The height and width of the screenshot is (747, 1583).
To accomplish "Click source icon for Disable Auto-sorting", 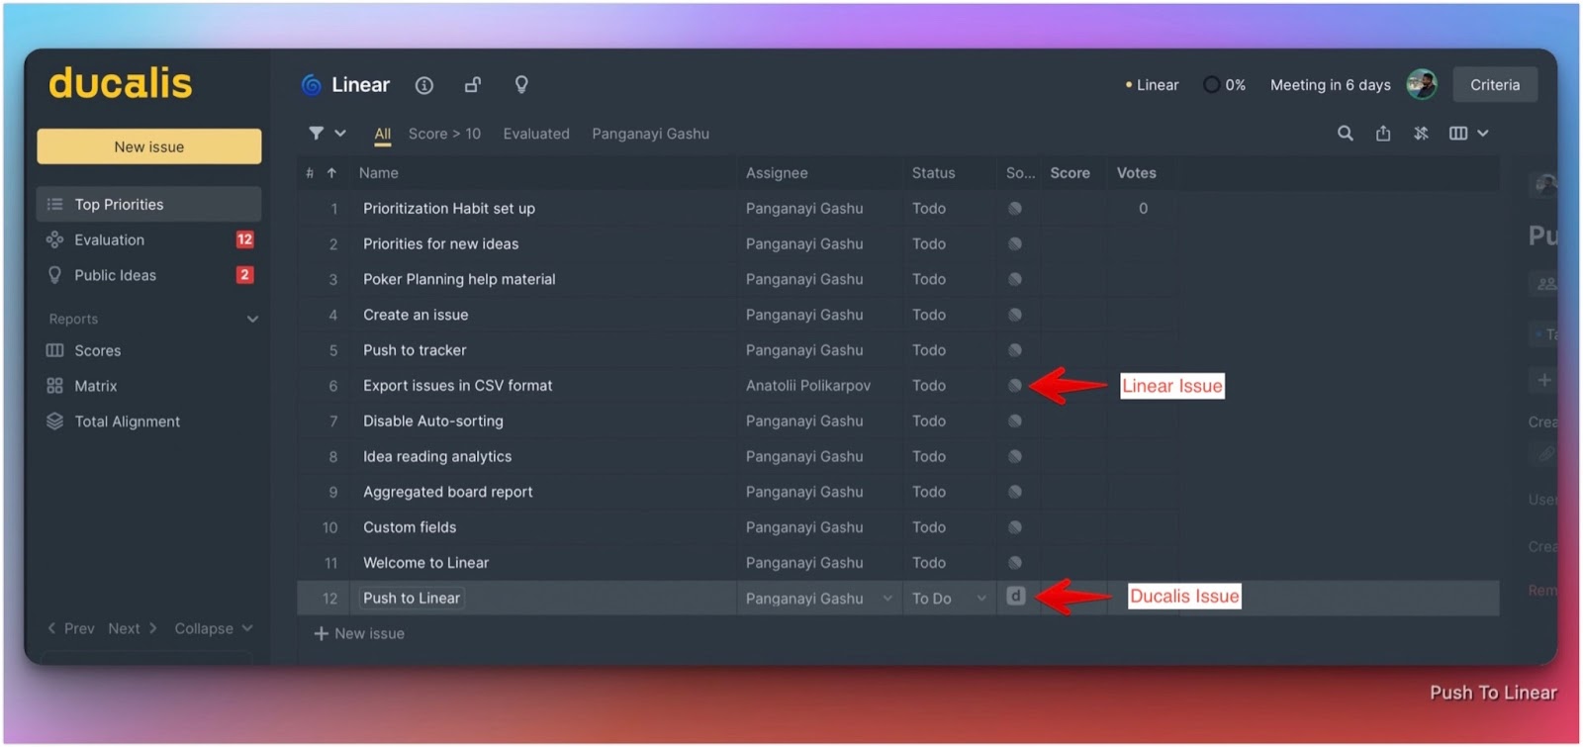I will (x=1015, y=421).
